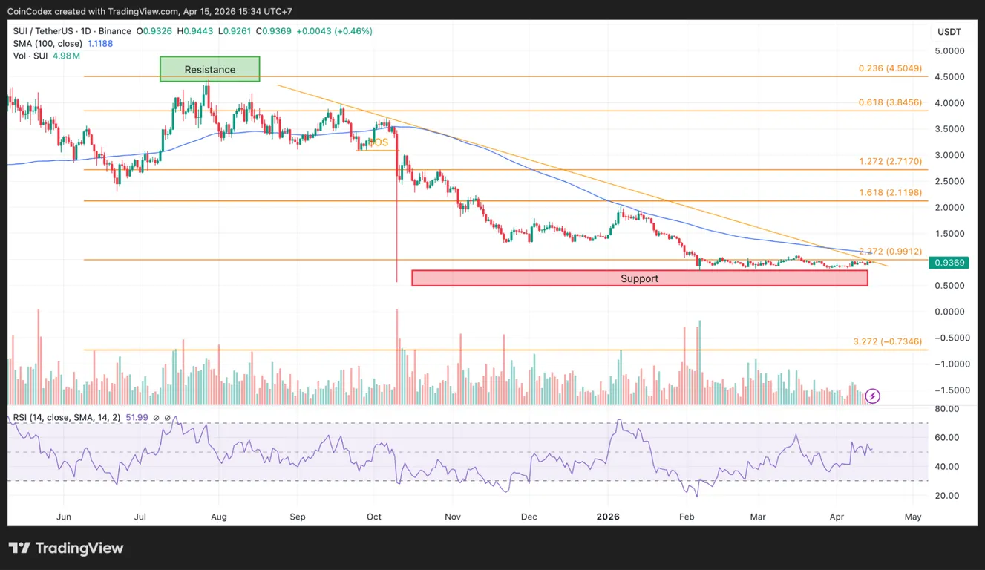Click the Fibonacci label 1.618 (2.1198)
This screenshot has height=570, width=985.
[890, 193]
